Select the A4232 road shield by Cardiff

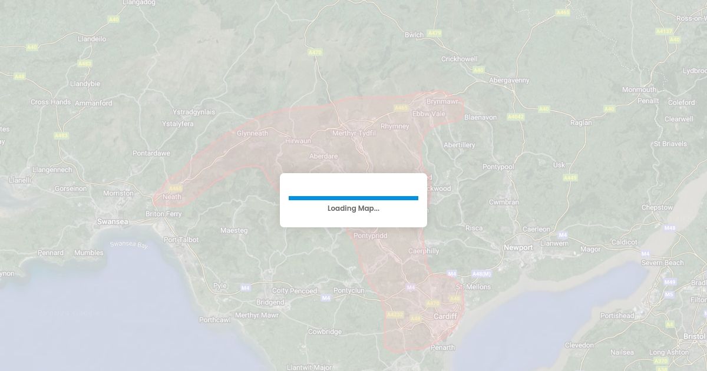394,315
